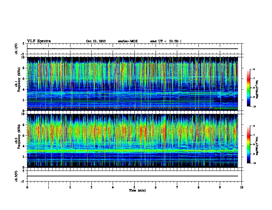This screenshot has height=210, width=272.
Task: Click time axis tick label "10"
Action: pos(241,187)
